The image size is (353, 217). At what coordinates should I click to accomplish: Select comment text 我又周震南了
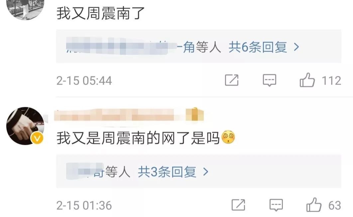(x=100, y=13)
